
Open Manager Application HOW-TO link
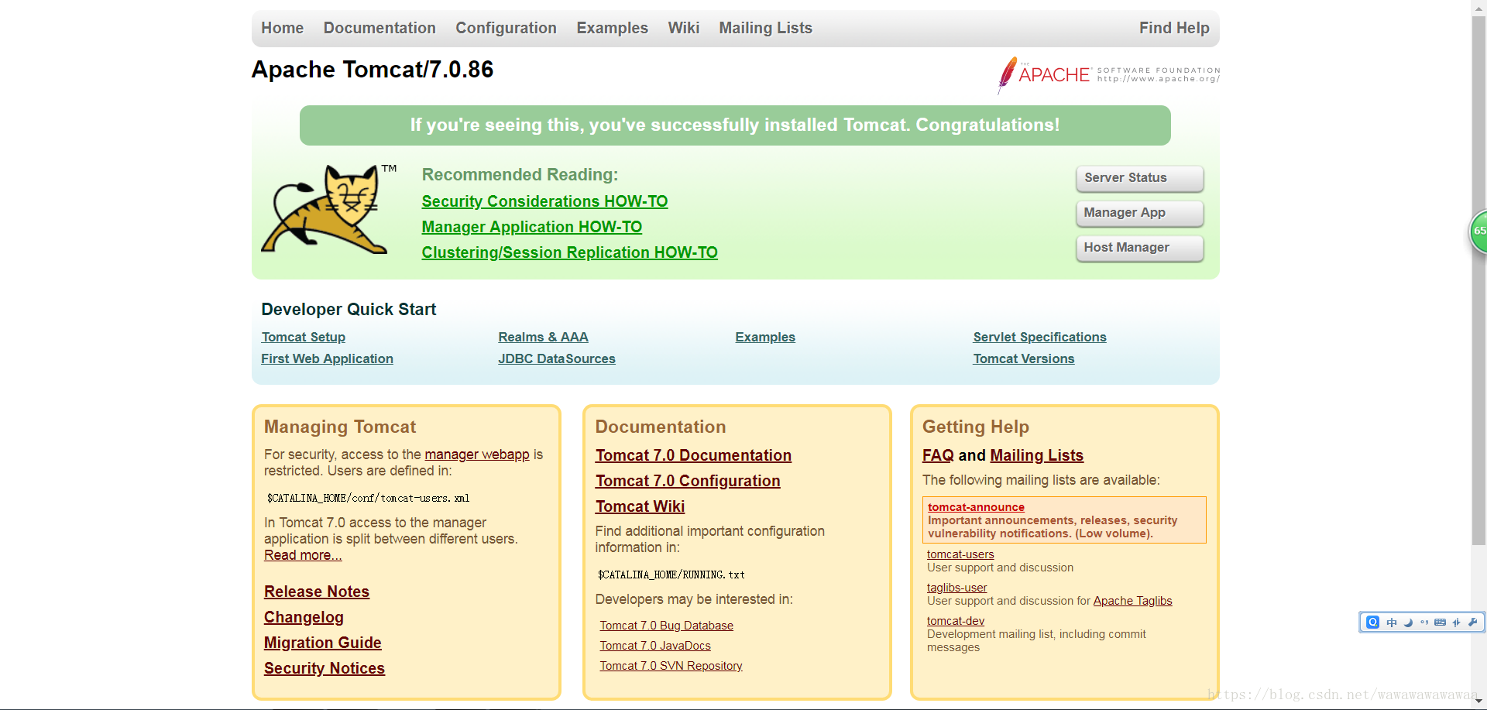click(531, 227)
